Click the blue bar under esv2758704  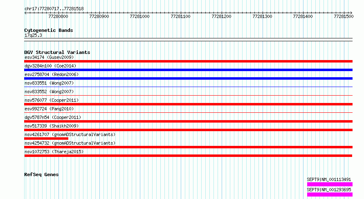[x=188, y=78]
